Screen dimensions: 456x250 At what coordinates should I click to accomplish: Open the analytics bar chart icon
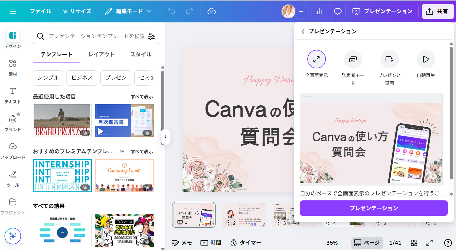coord(319,11)
